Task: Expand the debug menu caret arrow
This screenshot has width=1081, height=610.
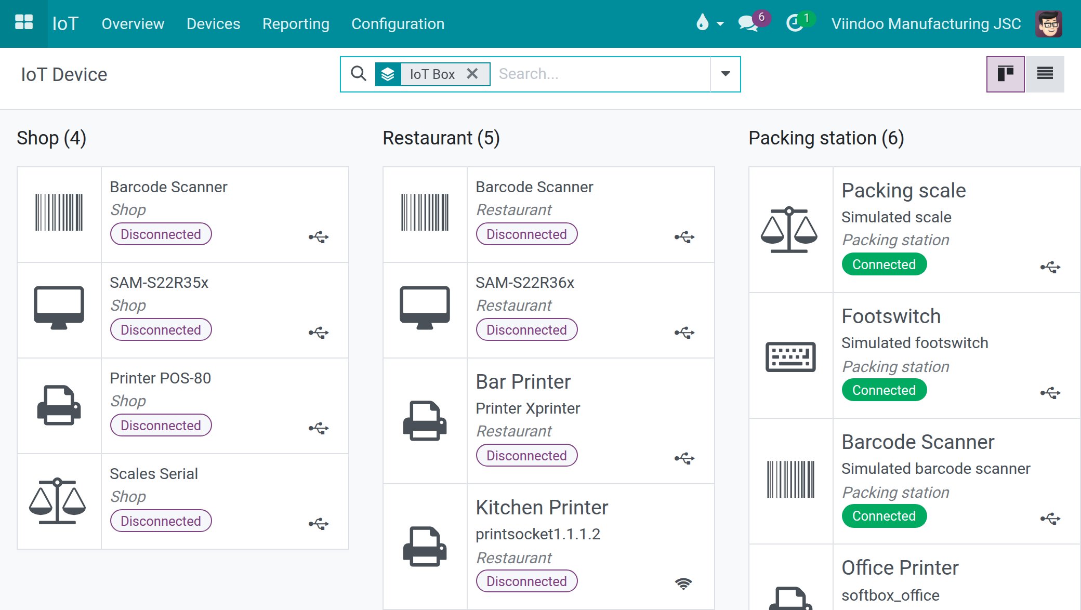Action: tap(720, 24)
